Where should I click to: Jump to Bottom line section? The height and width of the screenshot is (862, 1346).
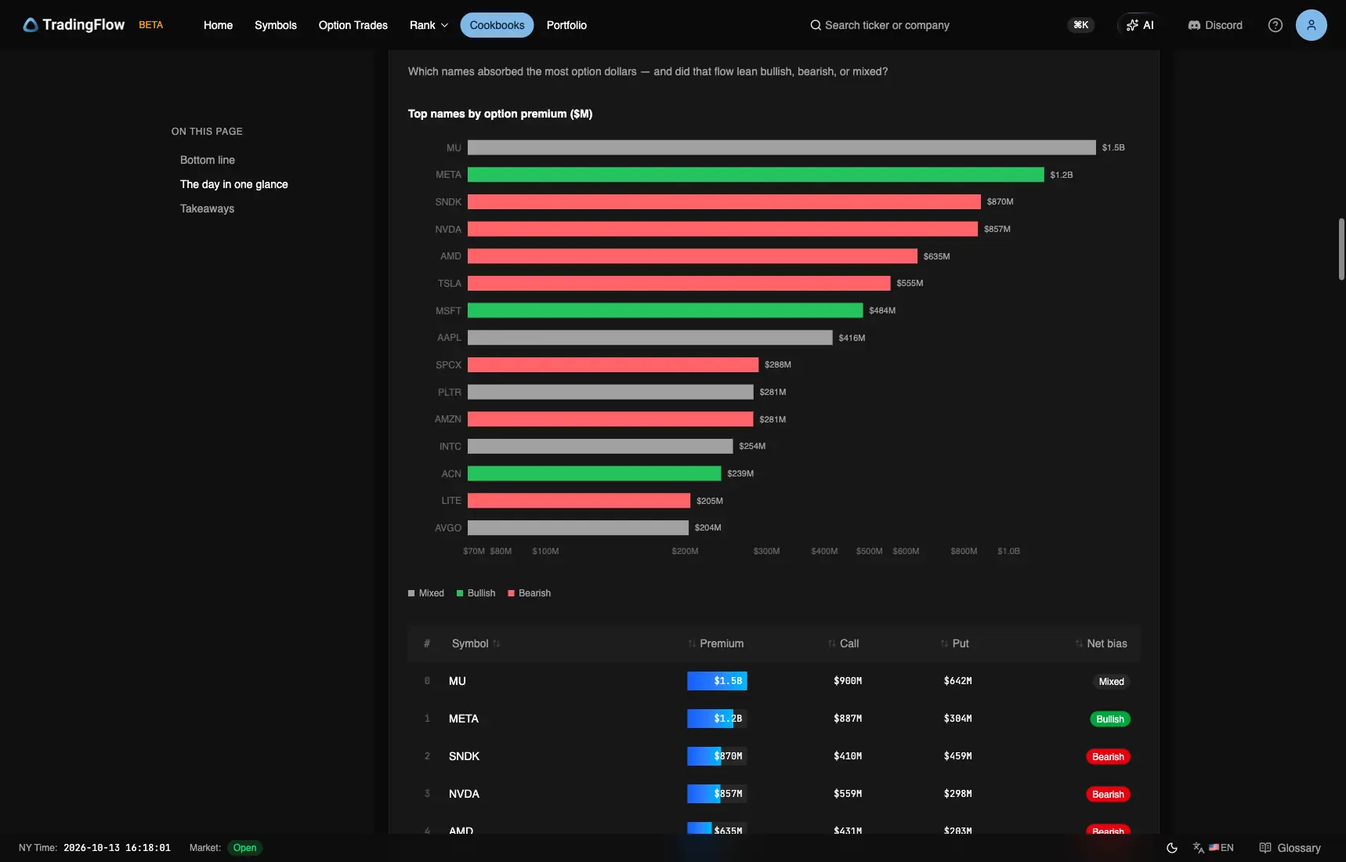click(208, 160)
